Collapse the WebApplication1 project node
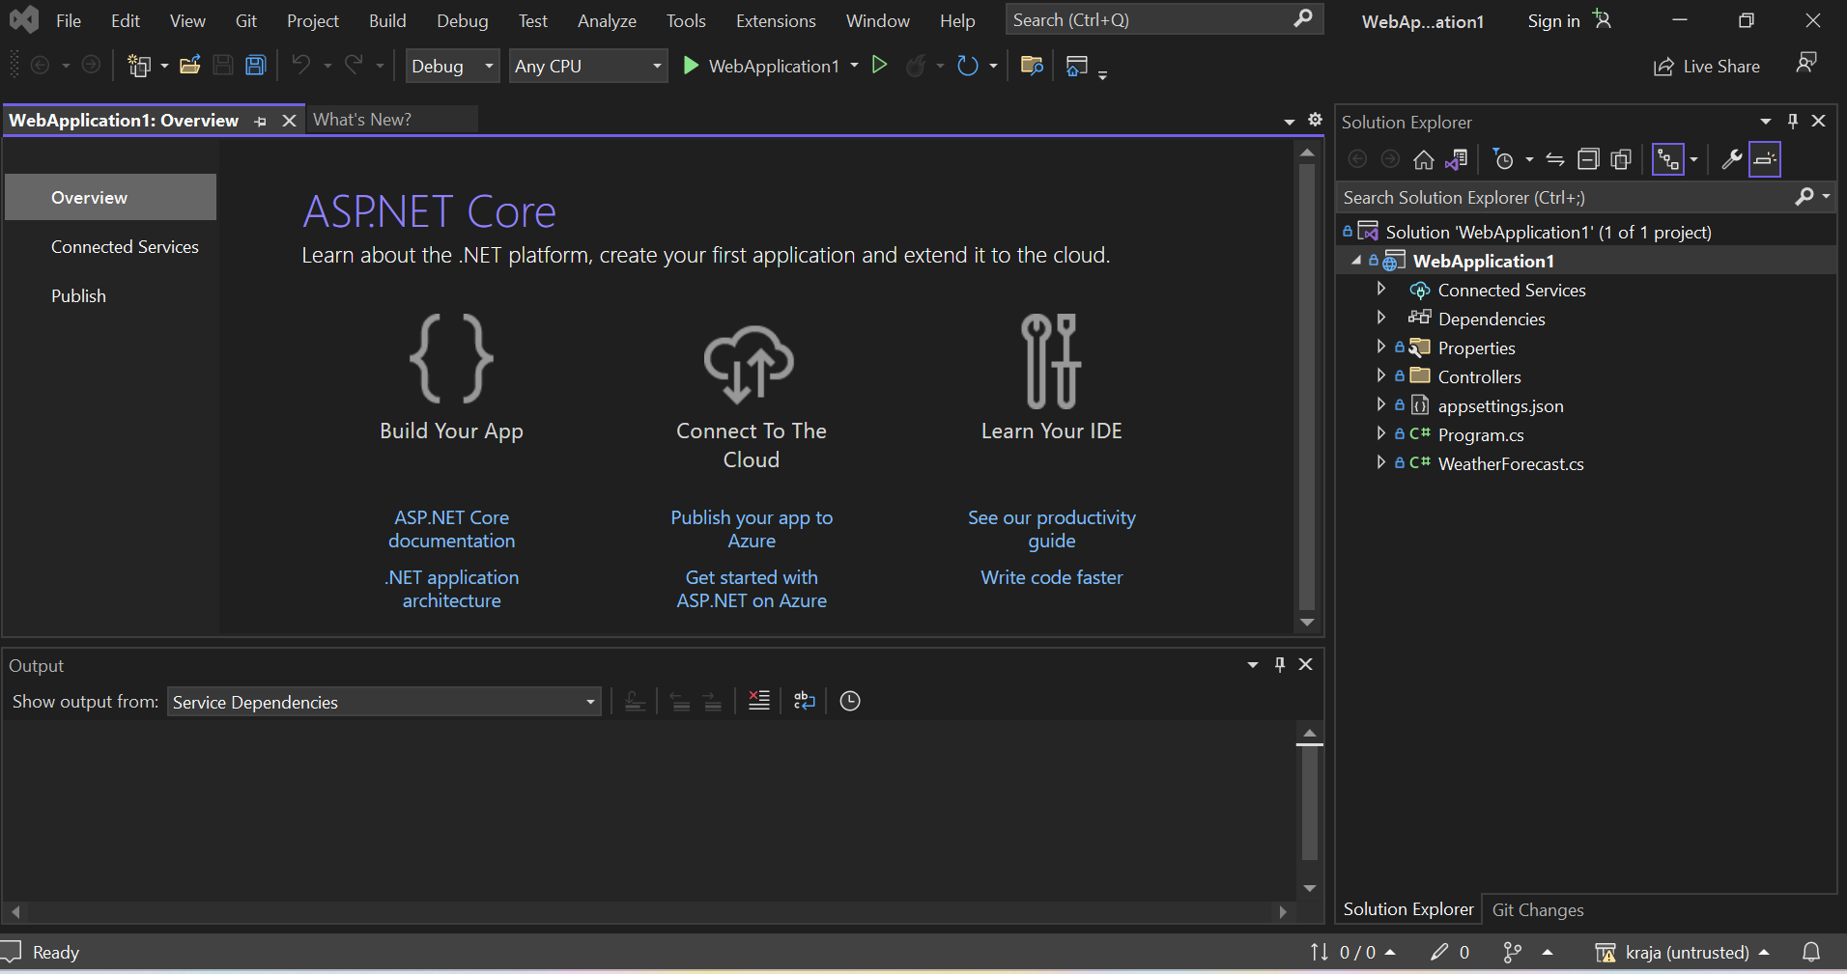The image size is (1847, 974). pos(1356,260)
